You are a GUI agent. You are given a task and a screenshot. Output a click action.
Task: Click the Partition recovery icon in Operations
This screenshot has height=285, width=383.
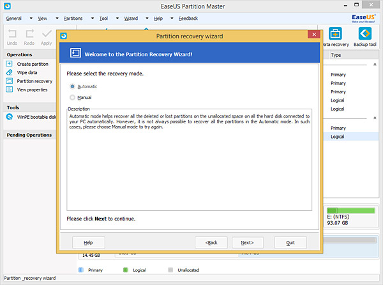click(9, 81)
